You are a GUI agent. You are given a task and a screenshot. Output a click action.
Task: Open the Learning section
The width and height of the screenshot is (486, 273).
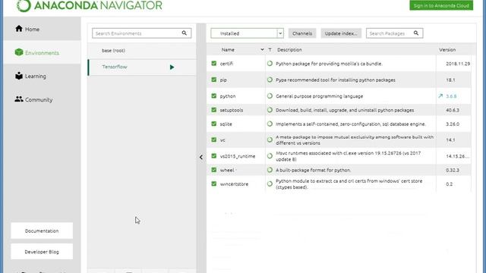pos(43,76)
